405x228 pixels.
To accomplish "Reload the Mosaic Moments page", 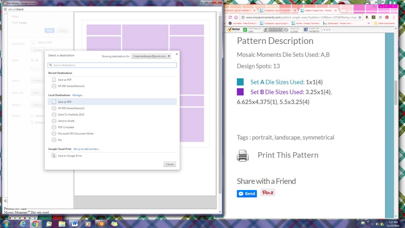I will [230, 17].
